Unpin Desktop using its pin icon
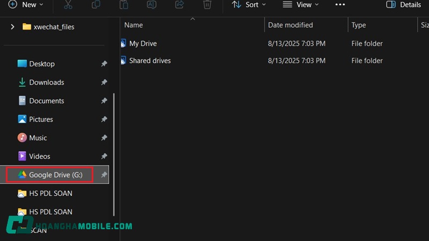The height and width of the screenshot is (241, 429). [x=104, y=64]
